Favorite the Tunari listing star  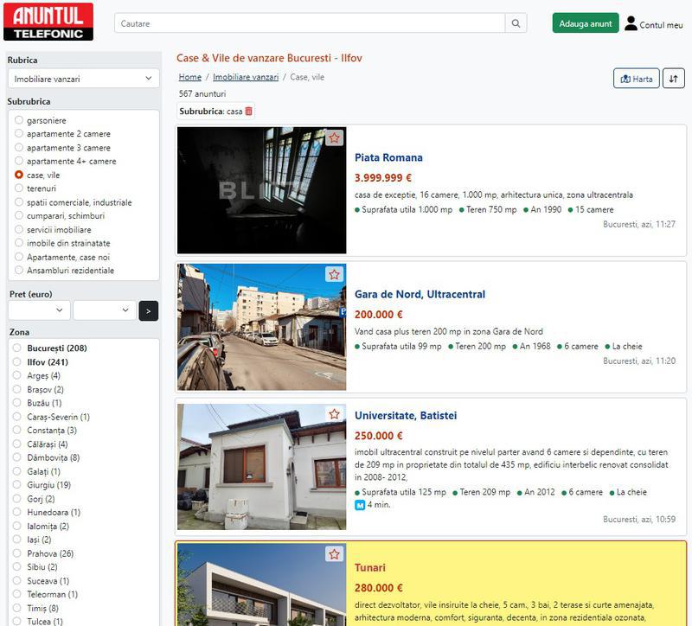pos(334,554)
